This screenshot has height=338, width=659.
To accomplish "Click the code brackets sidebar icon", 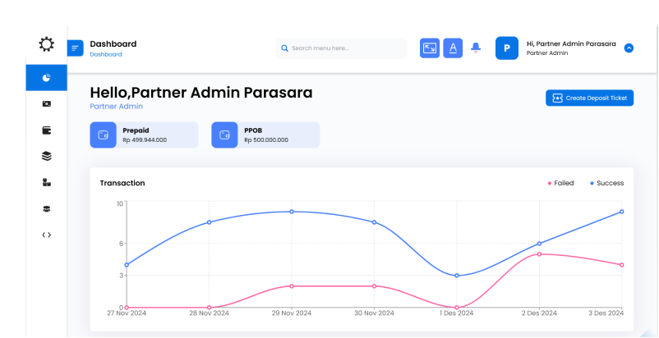I will click(47, 235).
